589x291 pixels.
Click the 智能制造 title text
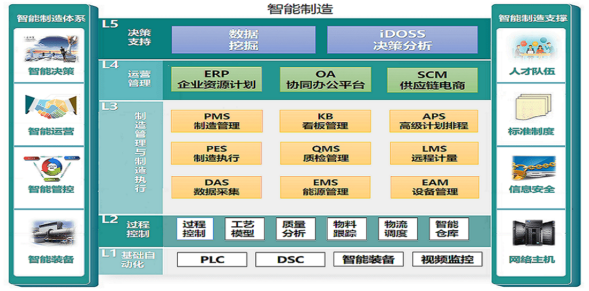299,9
